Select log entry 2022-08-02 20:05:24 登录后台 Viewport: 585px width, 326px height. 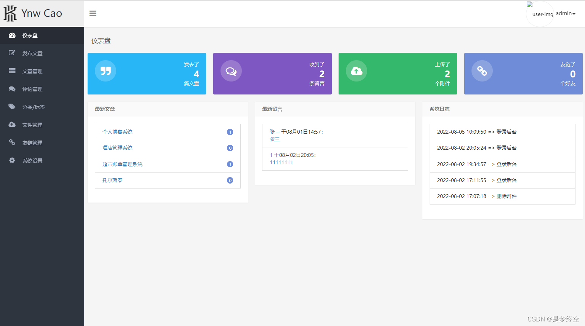pos(502,148)
